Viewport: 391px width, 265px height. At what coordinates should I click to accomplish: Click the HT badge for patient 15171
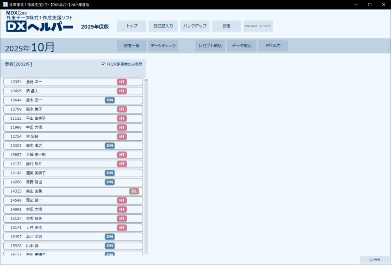tap(122, 228)
